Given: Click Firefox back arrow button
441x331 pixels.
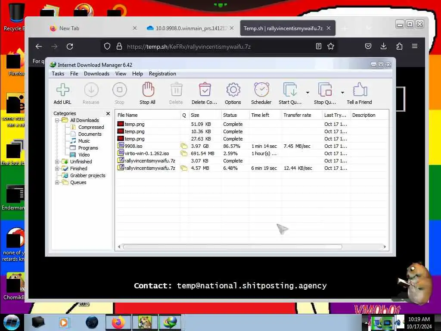Looking at the screenshot, I should tap(39, 47).
